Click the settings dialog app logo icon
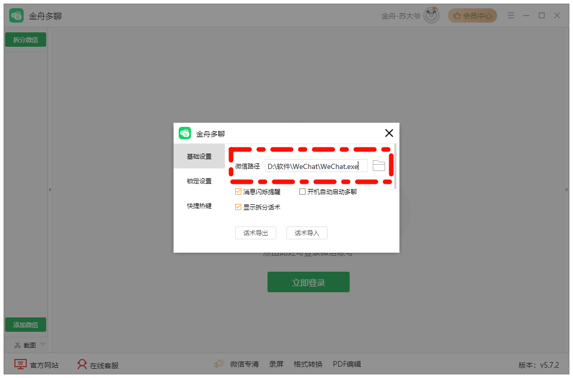The image size is (573, 378). coord(185,133)
